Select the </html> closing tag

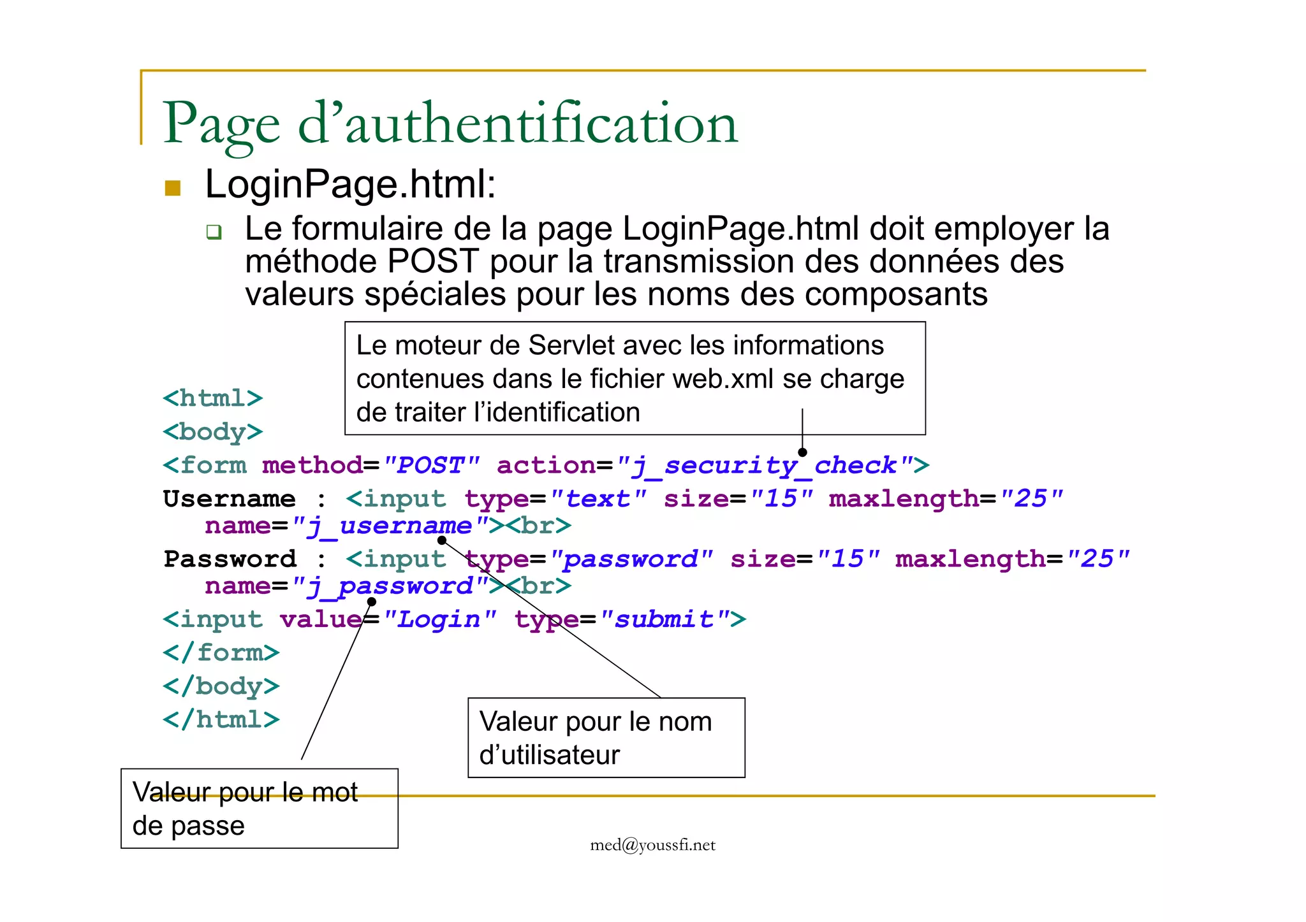(221, 720)
